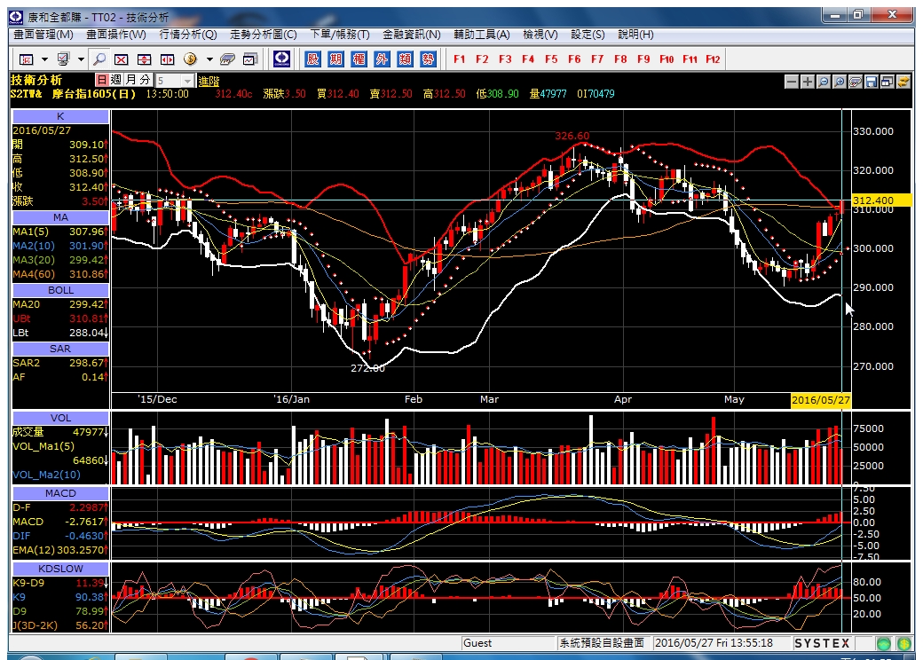Open the 行情分析(Q) menu
923x660 pixels.
click(188, 35)
